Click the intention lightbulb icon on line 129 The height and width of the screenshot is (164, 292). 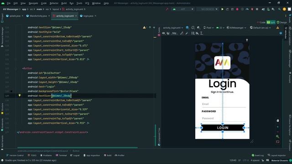19,96
